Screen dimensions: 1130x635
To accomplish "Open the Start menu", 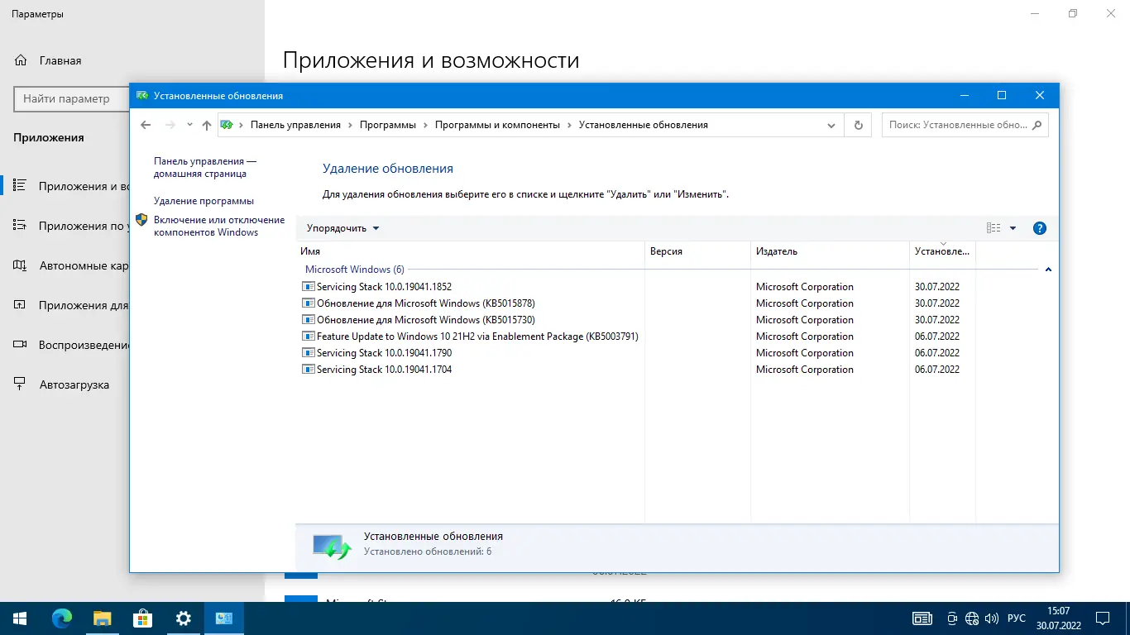I will 17,618.
